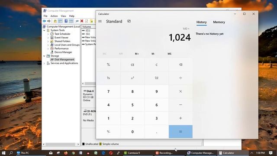The image size is (277, 156).
Task: Click digit 5 on calculator
Action: coord(132,105)
